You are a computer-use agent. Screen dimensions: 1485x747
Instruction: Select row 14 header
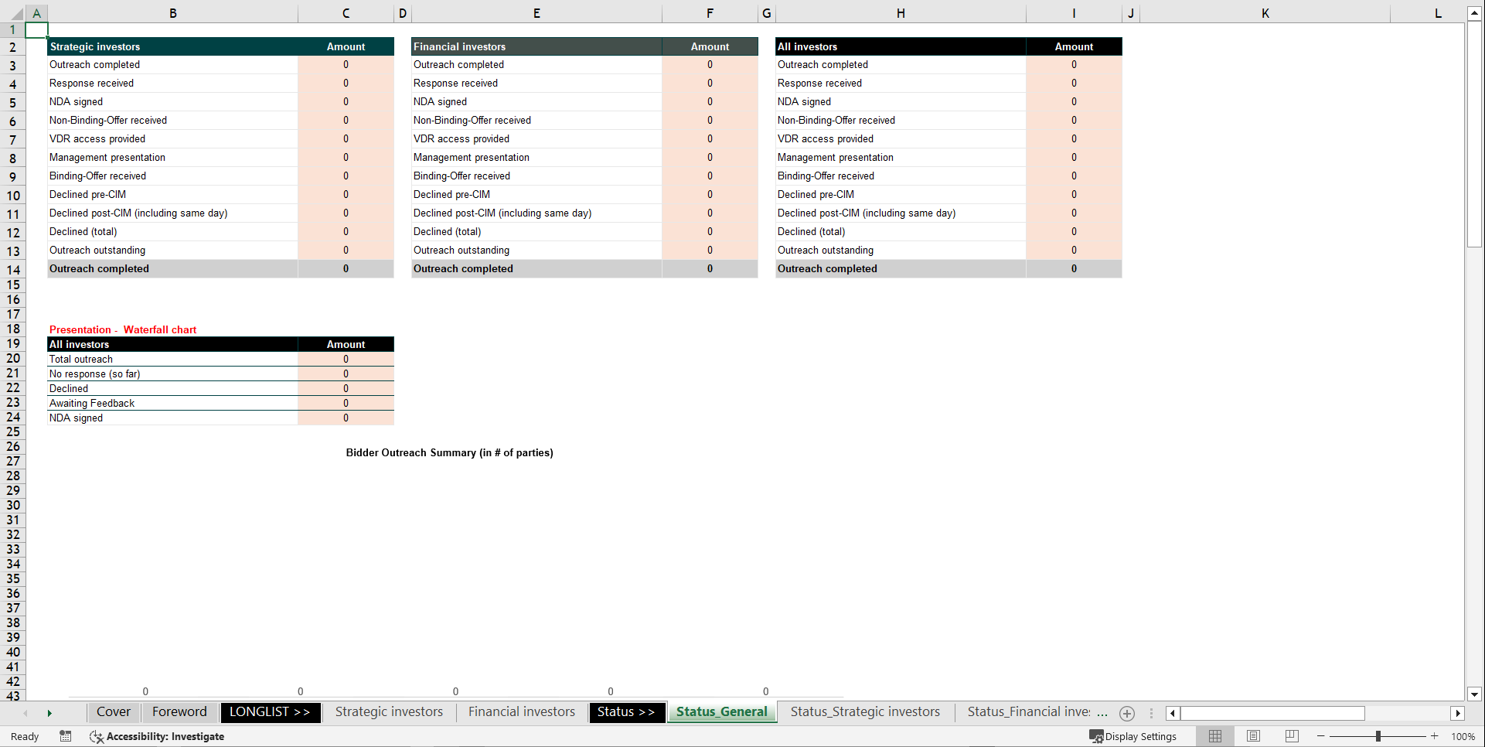coord(13,270)
